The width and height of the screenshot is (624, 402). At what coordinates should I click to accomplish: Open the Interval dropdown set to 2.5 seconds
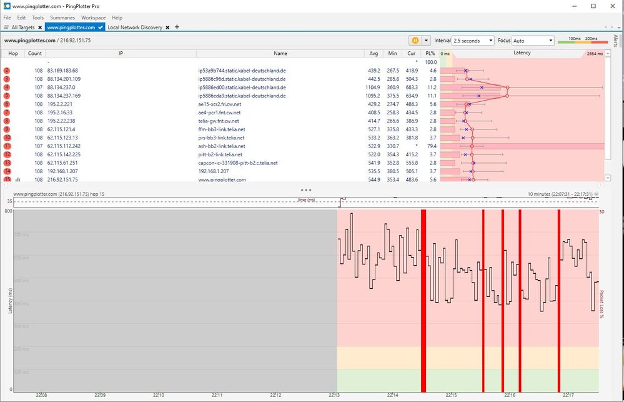click(474, 41)
